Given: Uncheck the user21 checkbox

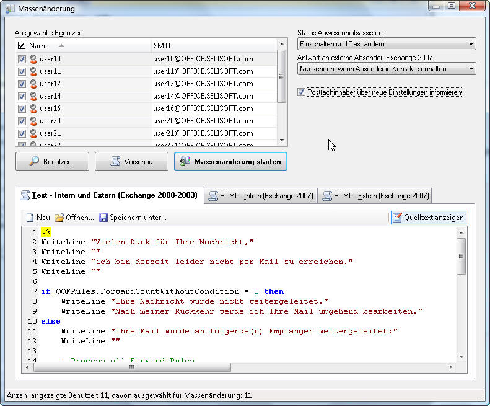Looking at the screenshot, I should pyautogui.click(x=22, y=133).
